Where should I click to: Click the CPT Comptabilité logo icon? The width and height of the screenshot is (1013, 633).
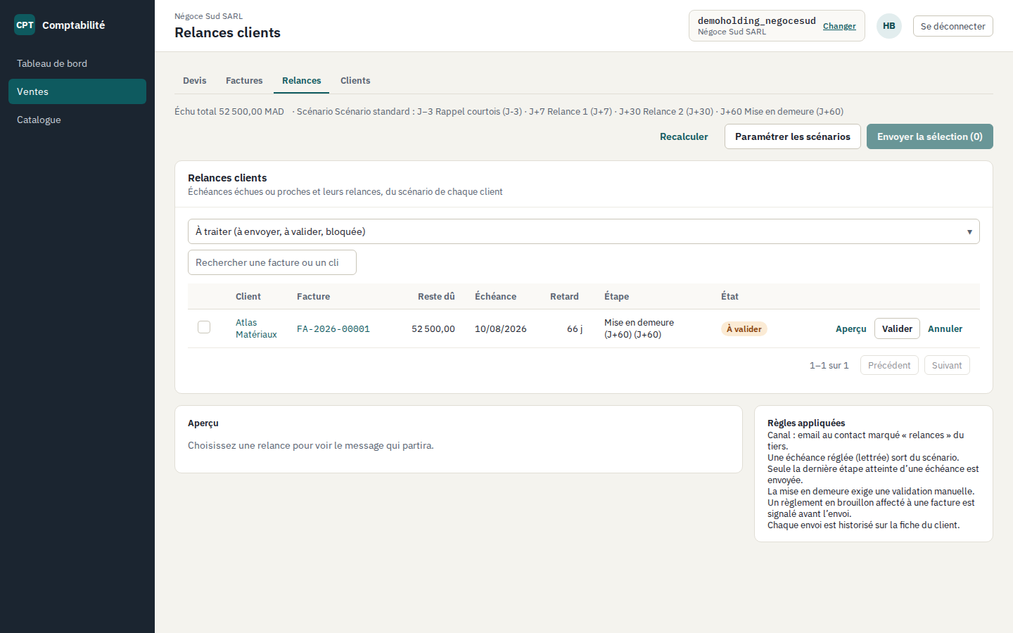pyautogui.click(x=25, y=25)
